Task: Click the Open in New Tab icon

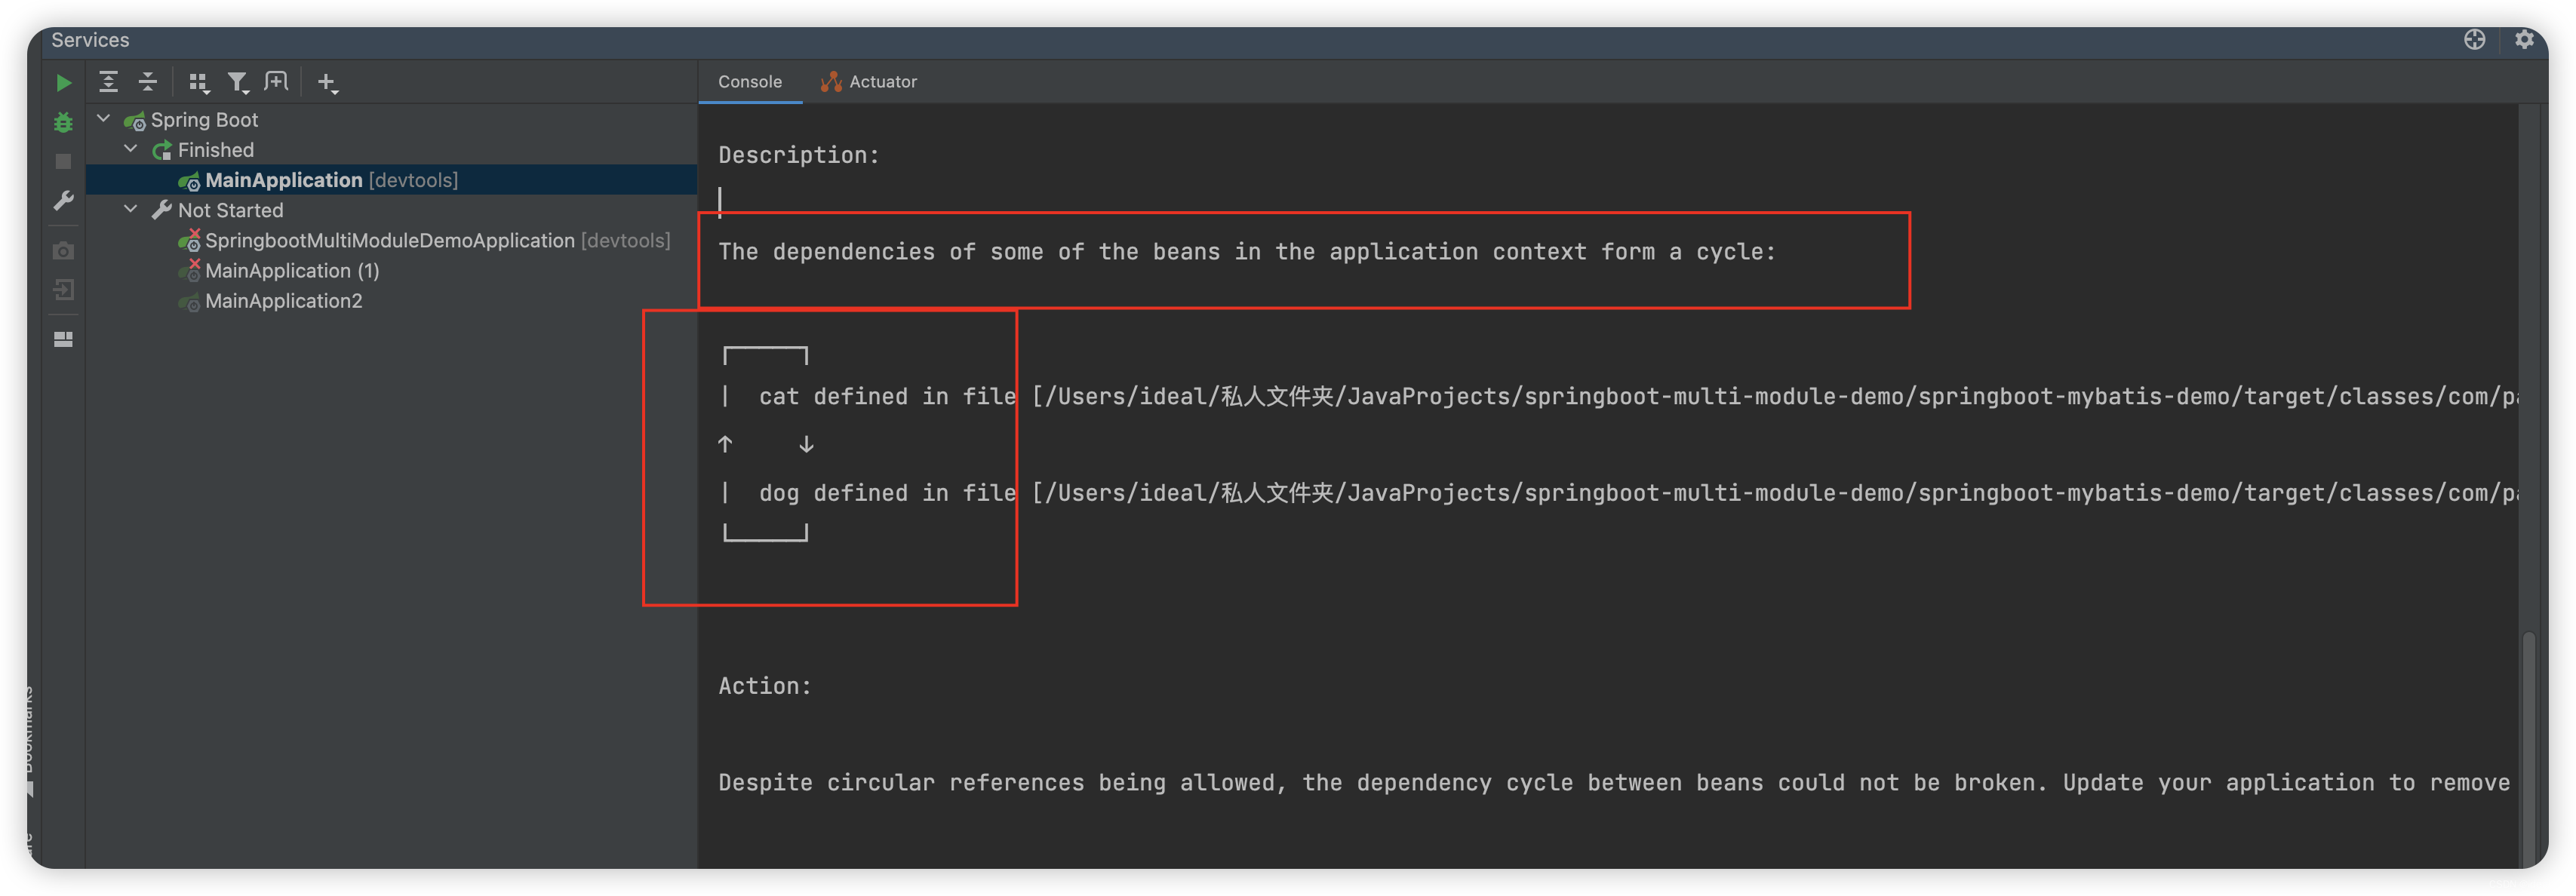Action: [276, 82]
